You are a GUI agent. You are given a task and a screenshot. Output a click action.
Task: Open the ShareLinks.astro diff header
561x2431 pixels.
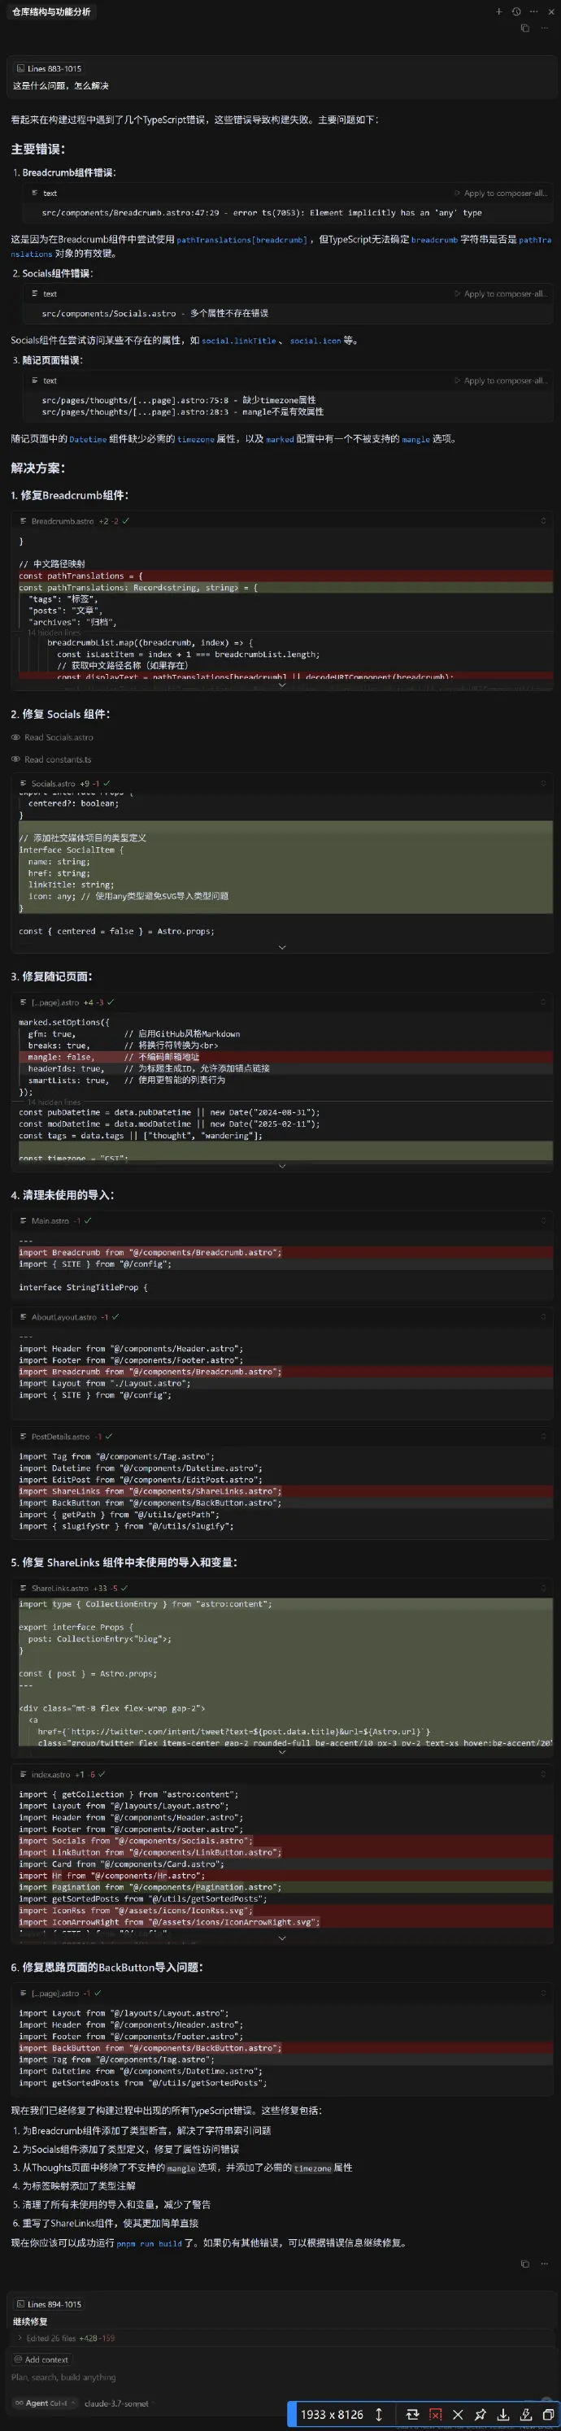click(59, 1588)
